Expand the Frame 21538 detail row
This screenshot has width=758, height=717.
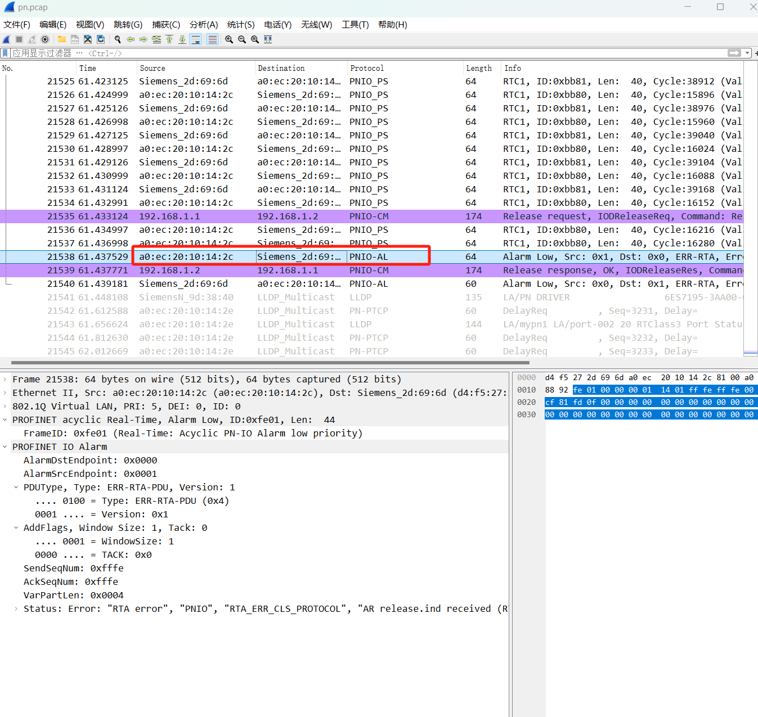(x=5, y=380)
